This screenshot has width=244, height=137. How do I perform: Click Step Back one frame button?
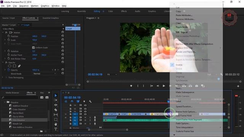click(x=158, y=86)
